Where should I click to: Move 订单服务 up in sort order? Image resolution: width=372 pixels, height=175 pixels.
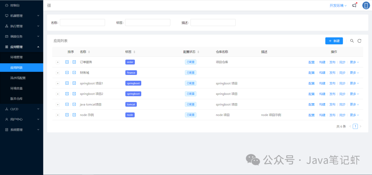[x=67, y=62]
